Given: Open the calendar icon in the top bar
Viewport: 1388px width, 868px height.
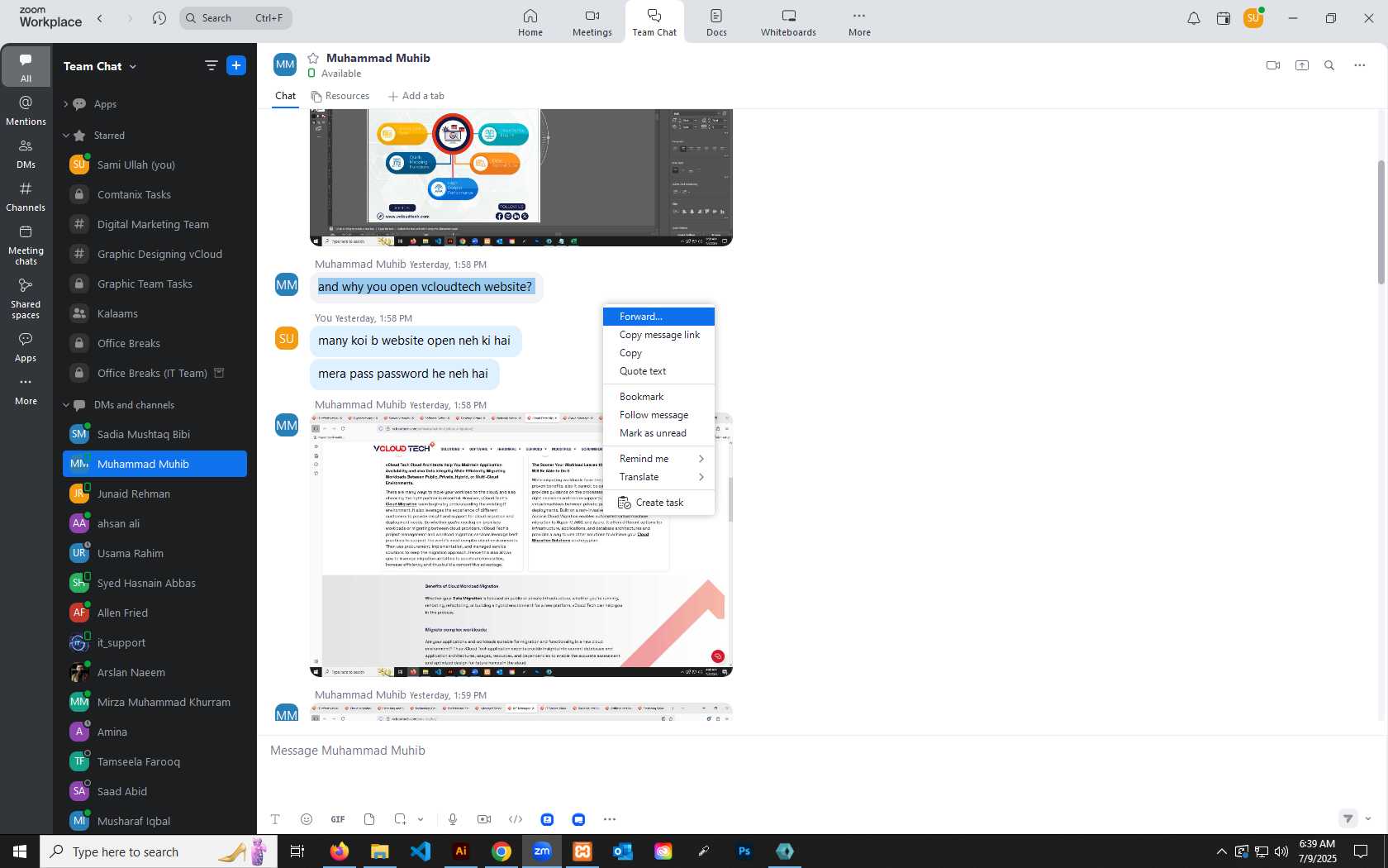Looking at the screenshot, I should 1224,18.
